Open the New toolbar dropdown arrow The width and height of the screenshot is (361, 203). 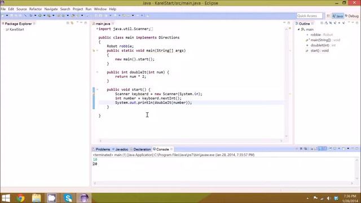click(x=7, y=16)
